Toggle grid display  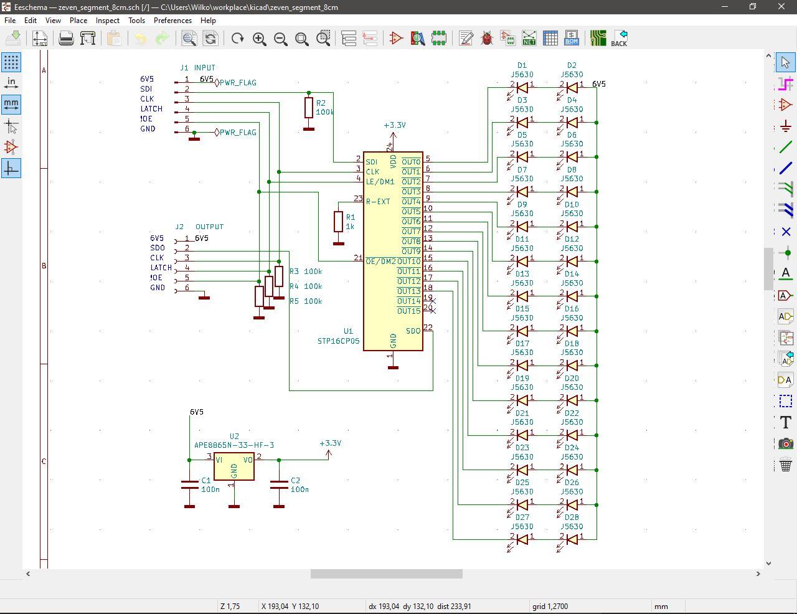coord(11,62)
